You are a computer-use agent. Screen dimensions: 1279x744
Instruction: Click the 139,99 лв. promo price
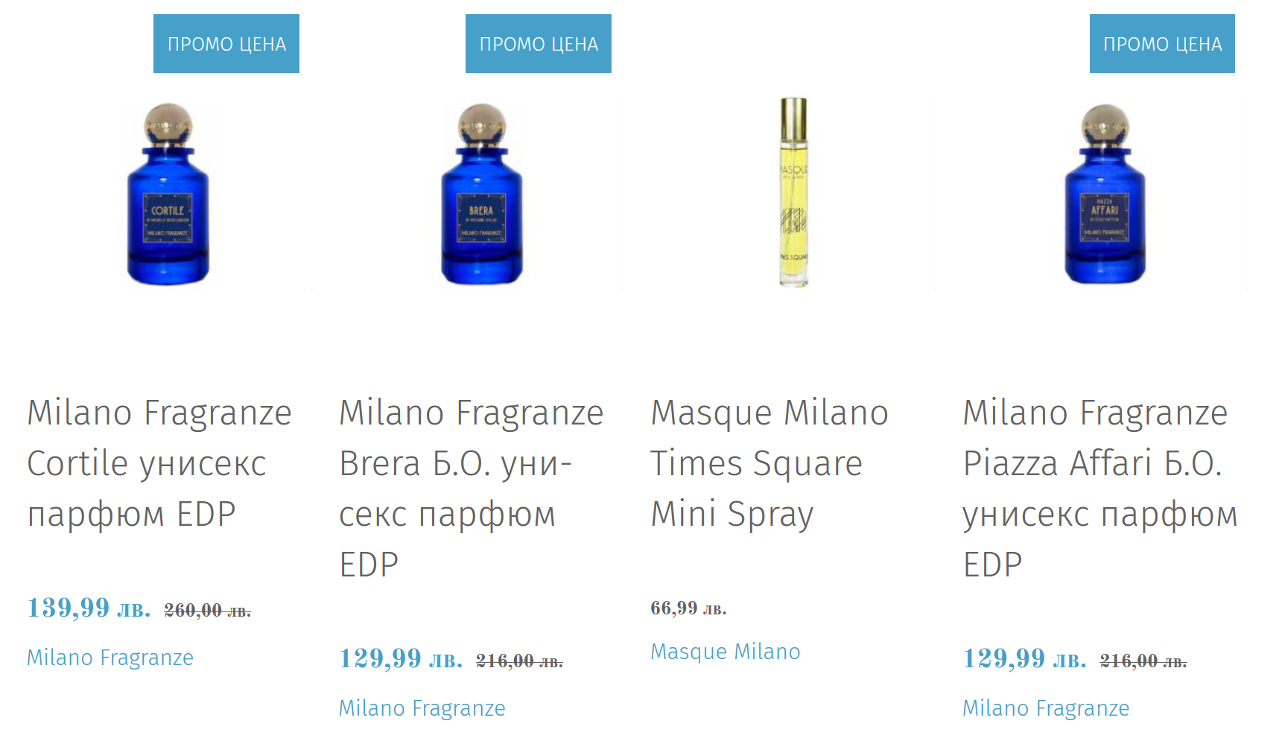click(x=89, y=608)
